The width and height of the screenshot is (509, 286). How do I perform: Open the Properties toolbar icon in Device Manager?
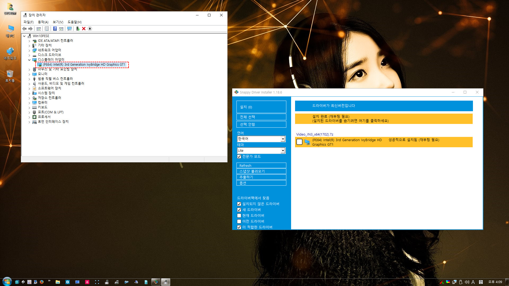point(47,29)
